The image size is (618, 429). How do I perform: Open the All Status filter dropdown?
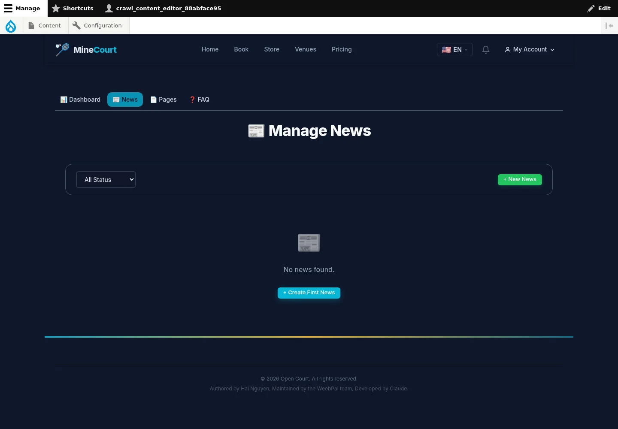tap(106, 180)
